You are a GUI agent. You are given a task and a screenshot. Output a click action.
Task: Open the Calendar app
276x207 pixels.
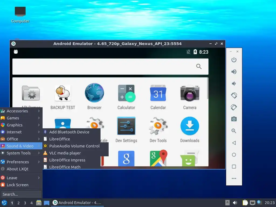point(158,93)
